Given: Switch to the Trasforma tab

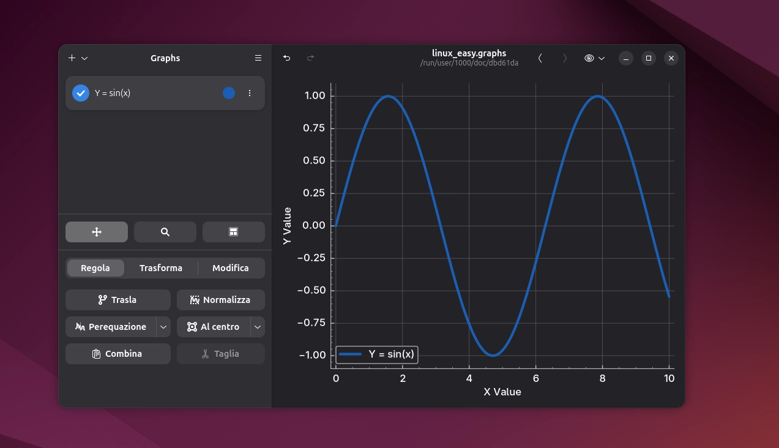Looking at the screenshot, I should pyautogui.click(x=161, y=267).
